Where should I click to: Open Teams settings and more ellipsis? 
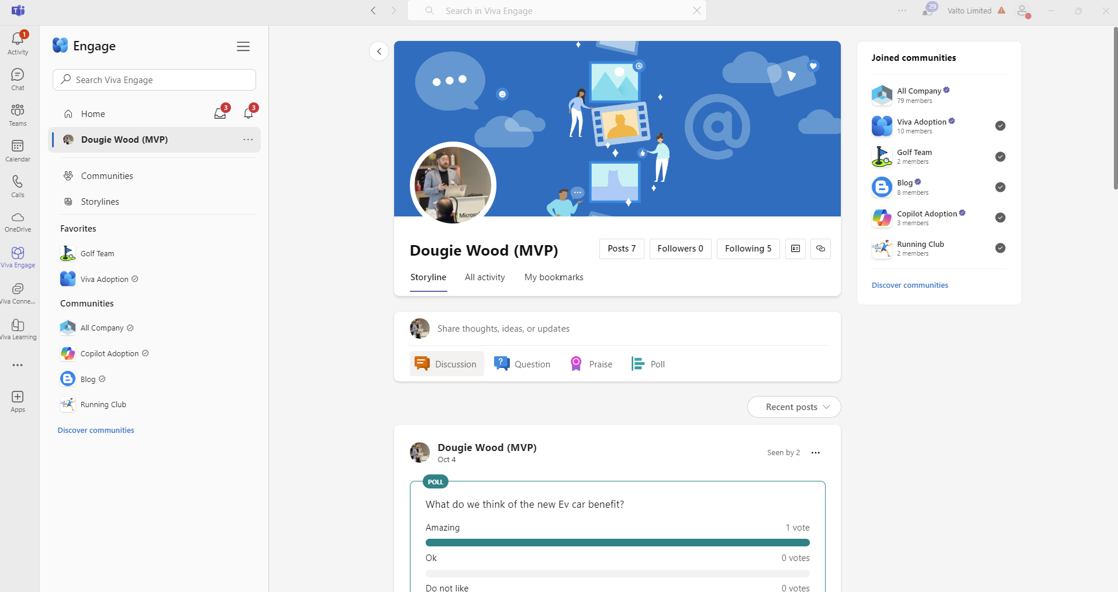click(902, 11)
